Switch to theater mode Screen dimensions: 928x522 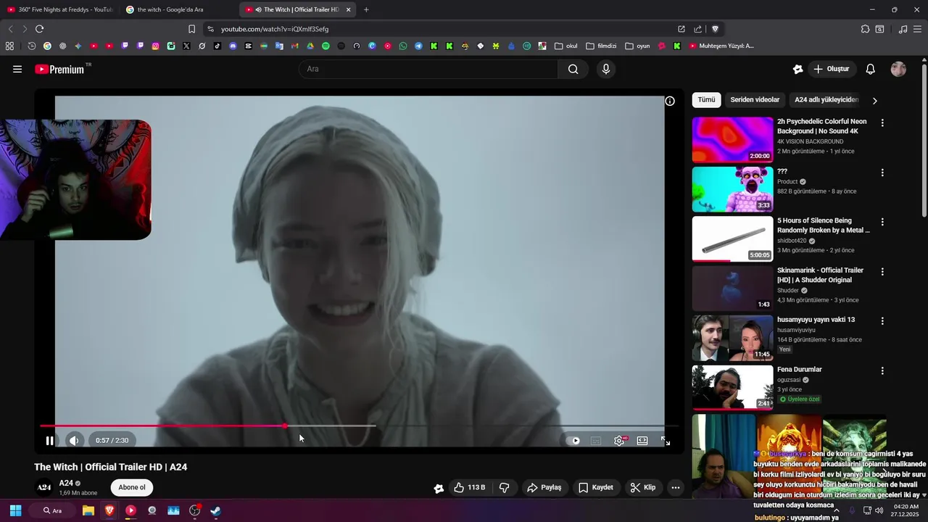click(x=642, y=440)
